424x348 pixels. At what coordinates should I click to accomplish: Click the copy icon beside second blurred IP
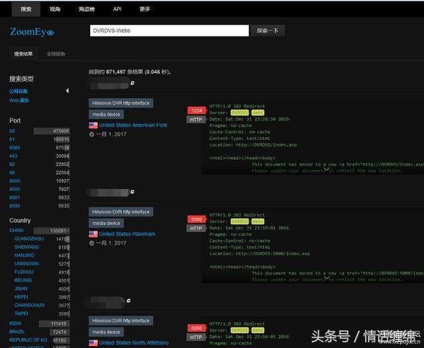pos(132,192)
